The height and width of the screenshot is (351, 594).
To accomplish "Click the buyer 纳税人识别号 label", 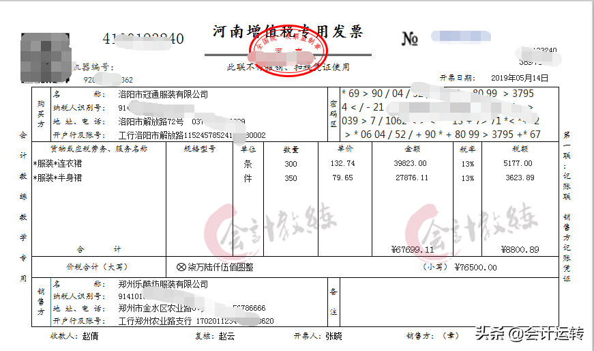I will tap(79, 108).
